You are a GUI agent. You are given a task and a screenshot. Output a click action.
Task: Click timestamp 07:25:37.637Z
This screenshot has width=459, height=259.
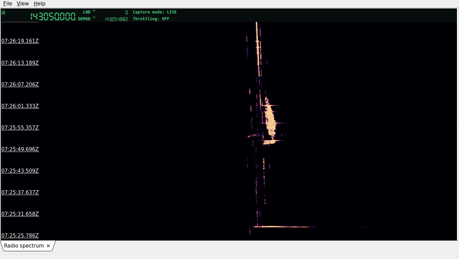coord(20,192)
